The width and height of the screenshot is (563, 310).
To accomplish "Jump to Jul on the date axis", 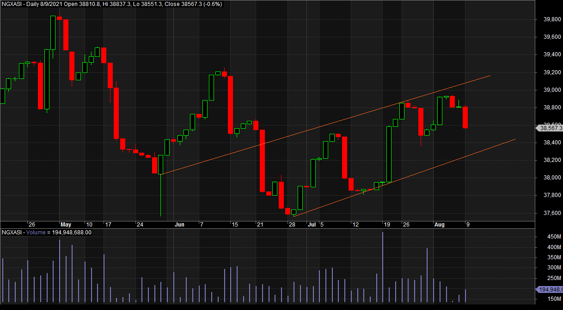I will pos(312,225).
